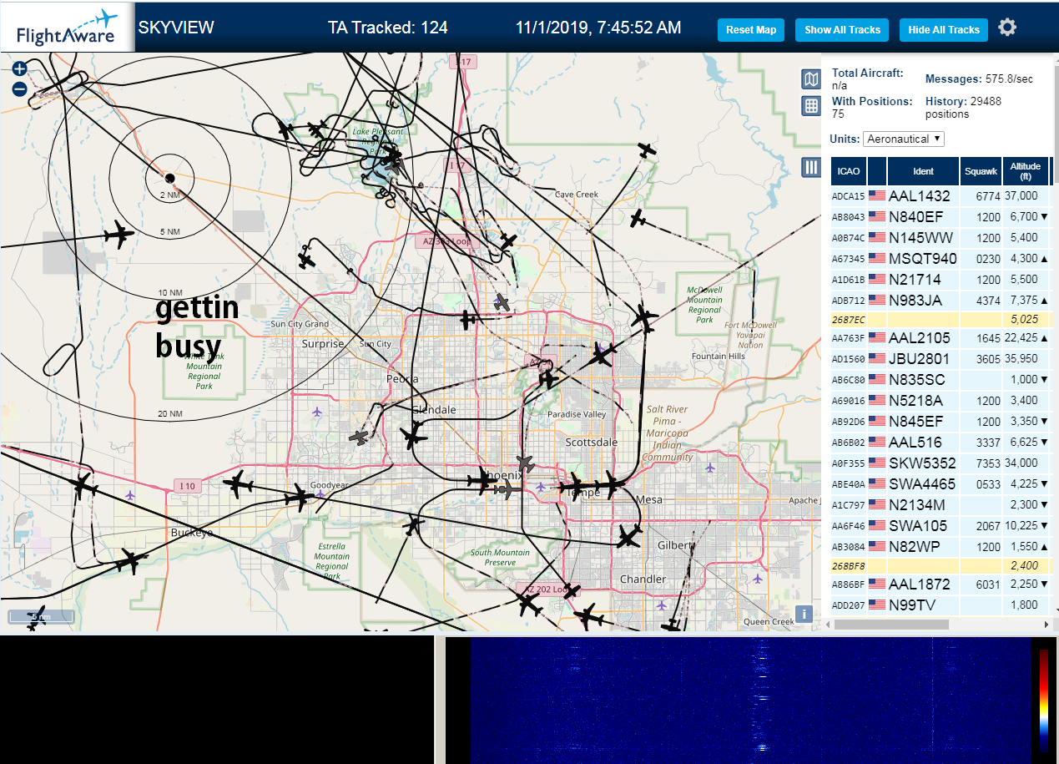The width and height of the screenshot is (1059, 764).
Task: Select the N99TV aircraft row
Action: [x=940, y=605]
